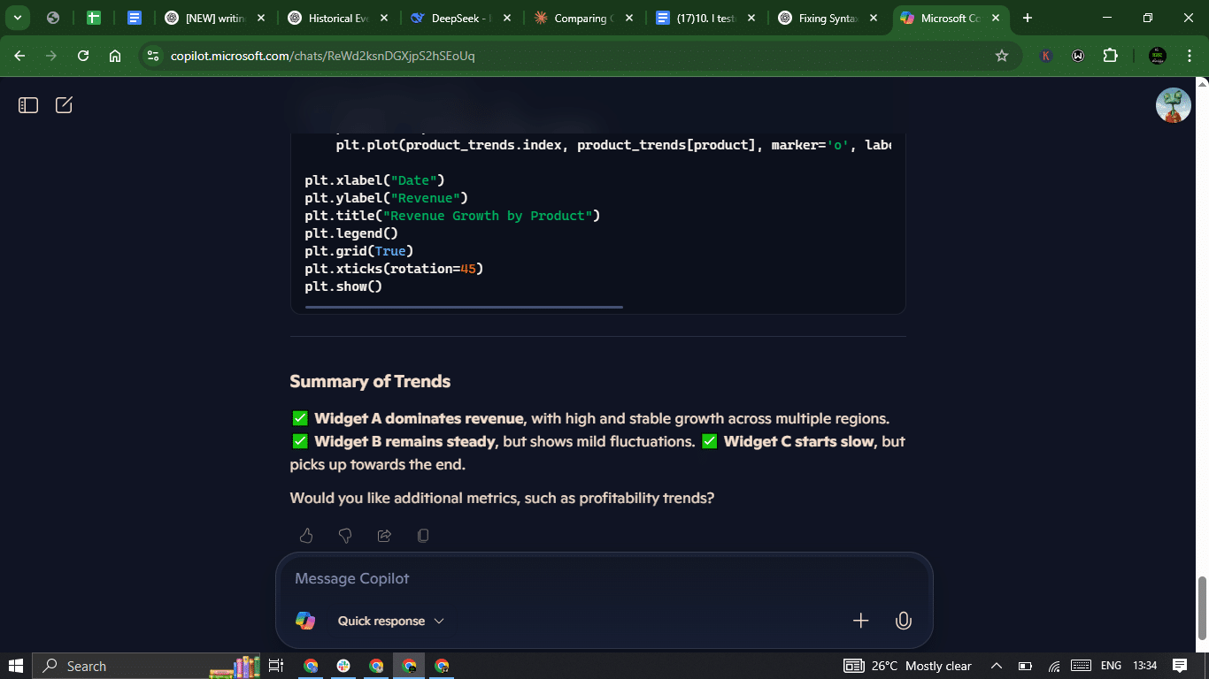This screenshot has width=1209, height=679.
Task: Give the response a thumbs down
Action: point(345,536)
